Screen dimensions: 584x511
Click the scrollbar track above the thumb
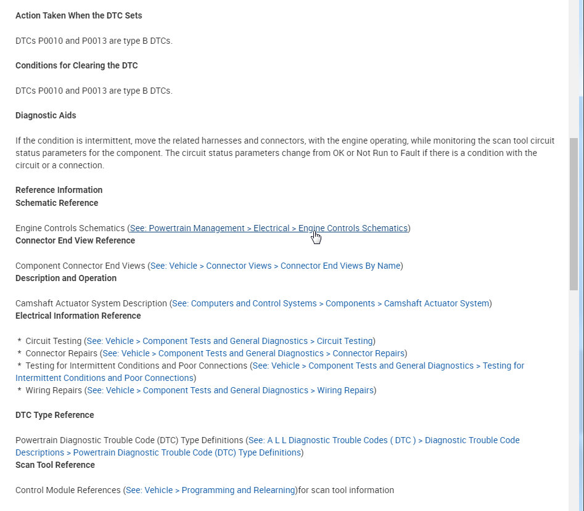(574, 68)
